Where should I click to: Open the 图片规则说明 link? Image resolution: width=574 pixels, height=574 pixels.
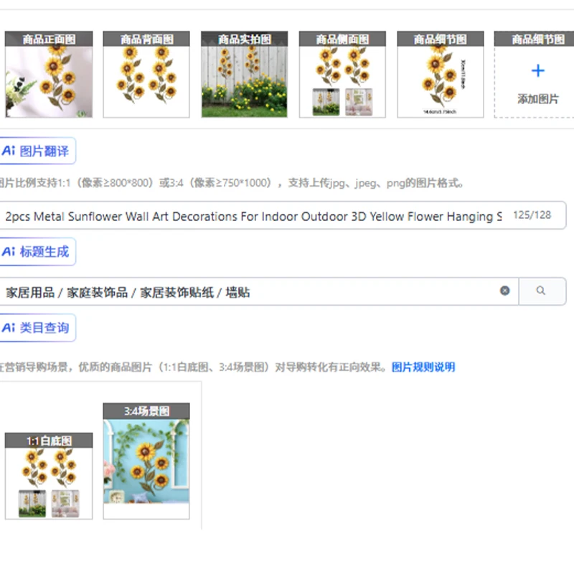pos(423,367)
